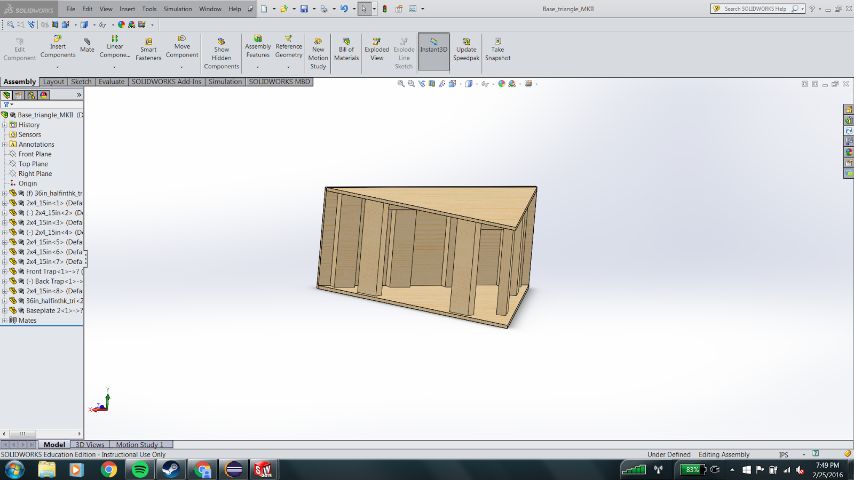This screenshot has width=854, height=480.
Task: Click the IPS unit system in status bar
Action: pyautogui.click(x=783, y=454)
